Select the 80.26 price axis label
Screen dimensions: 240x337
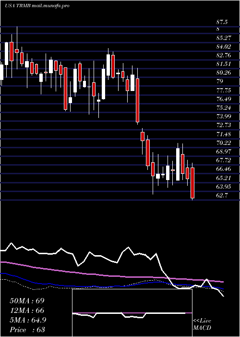pyautogui.click(x=224, y=73)
